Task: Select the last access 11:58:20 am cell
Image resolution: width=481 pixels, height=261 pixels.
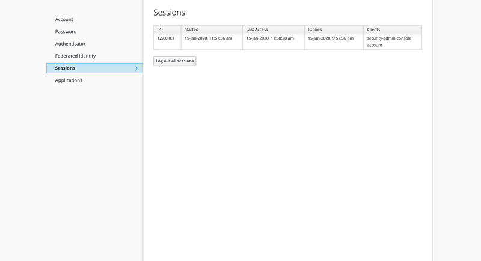Action: [x=274, y=41]
